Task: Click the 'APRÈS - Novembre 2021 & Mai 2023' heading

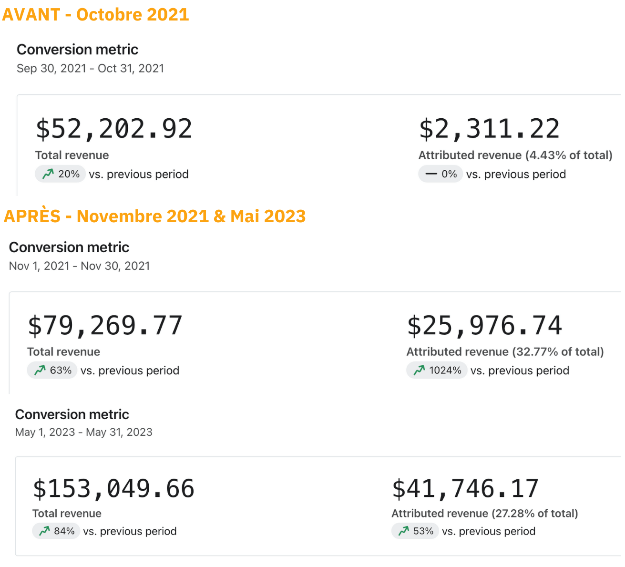Action: pos(154,216)
